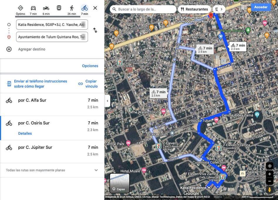Show my current location on map

click(x=269, y=166)
